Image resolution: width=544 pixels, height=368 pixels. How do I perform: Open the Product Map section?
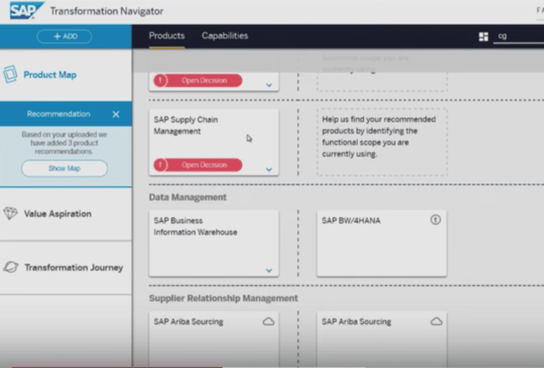click(x=66, y=75)
